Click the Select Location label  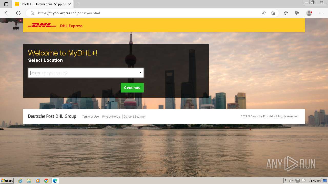click(45, 60)
